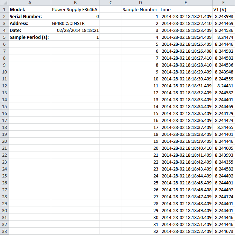Click the voltage cell '8.244673'
235x235 pixels.
tap(224, 231)
